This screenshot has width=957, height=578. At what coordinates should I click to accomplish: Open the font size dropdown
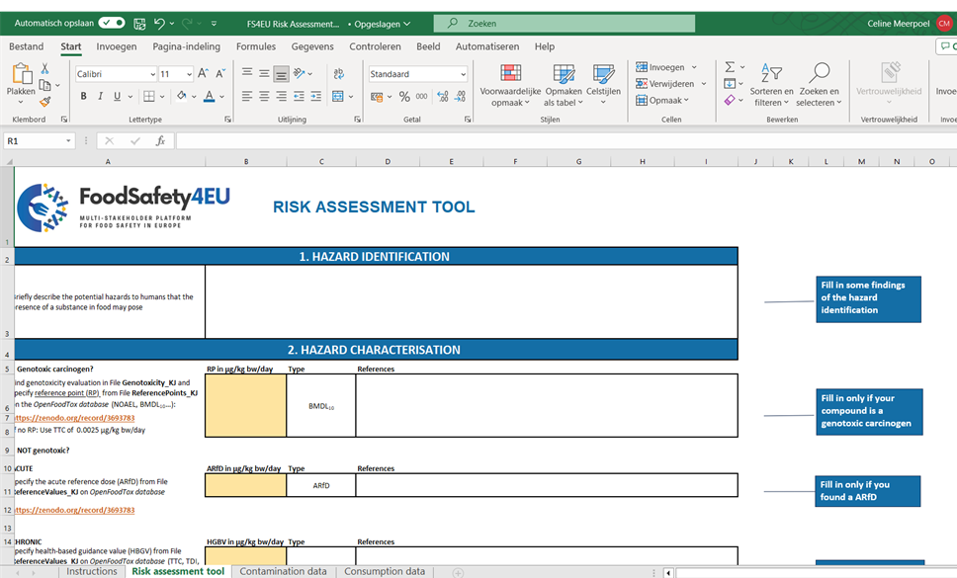[188, 74]
